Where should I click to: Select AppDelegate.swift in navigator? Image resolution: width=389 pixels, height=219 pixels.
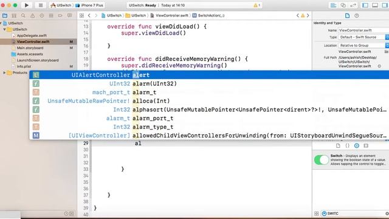tap(32, 35)
